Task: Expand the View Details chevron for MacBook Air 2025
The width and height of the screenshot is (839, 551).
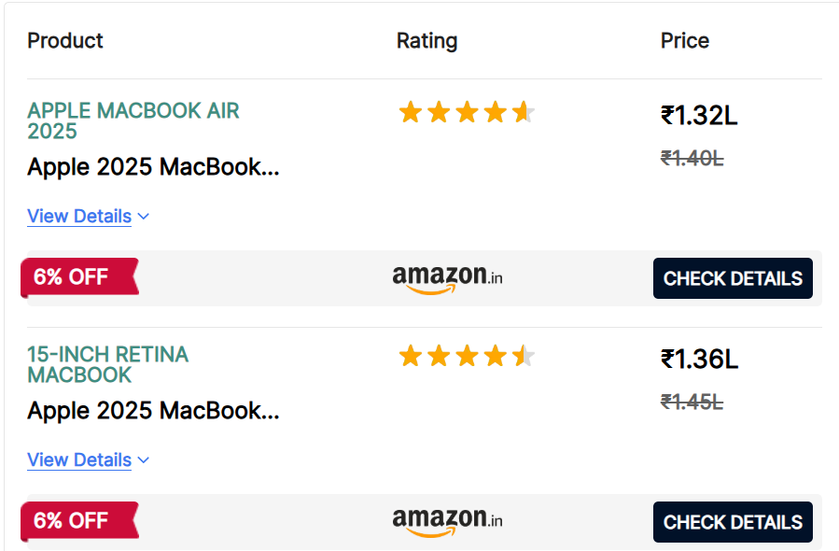Action: click(x=143, y=217)
